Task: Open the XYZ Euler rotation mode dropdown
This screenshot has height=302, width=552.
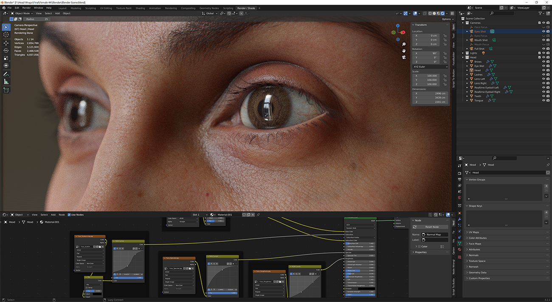Action: [x=430, y=67]
